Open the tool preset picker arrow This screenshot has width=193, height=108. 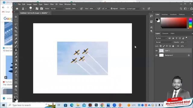click(26, 9)
